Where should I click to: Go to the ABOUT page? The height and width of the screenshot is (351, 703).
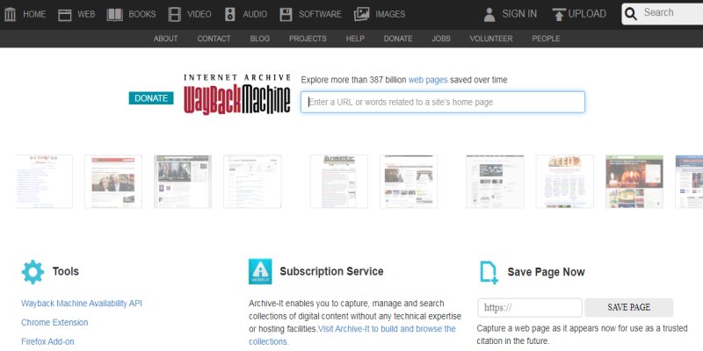coord(165,39)
